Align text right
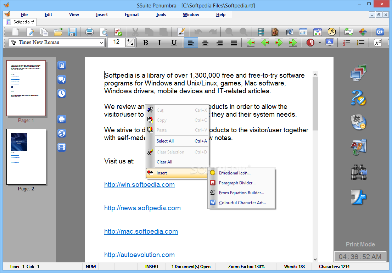The width and height of the screenshot is (392, 273). pos(219,43)
